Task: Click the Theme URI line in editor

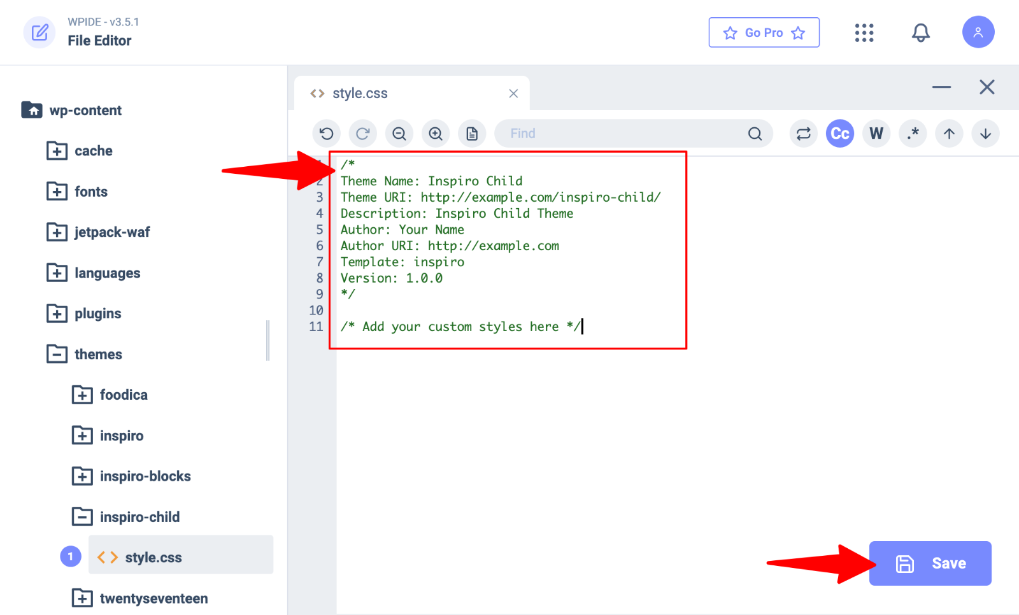Action: tap(501, 197)
